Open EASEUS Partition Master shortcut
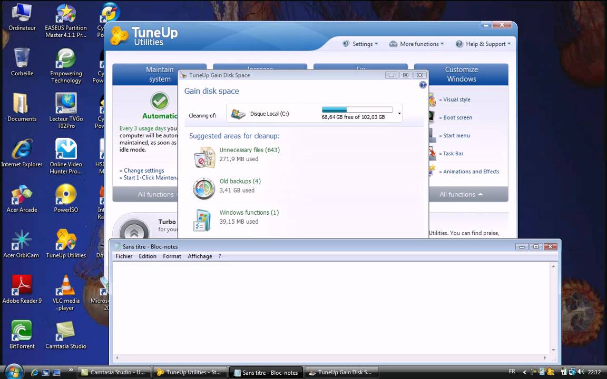The height and width of the screenshot is (379, 607). [66, 21]
